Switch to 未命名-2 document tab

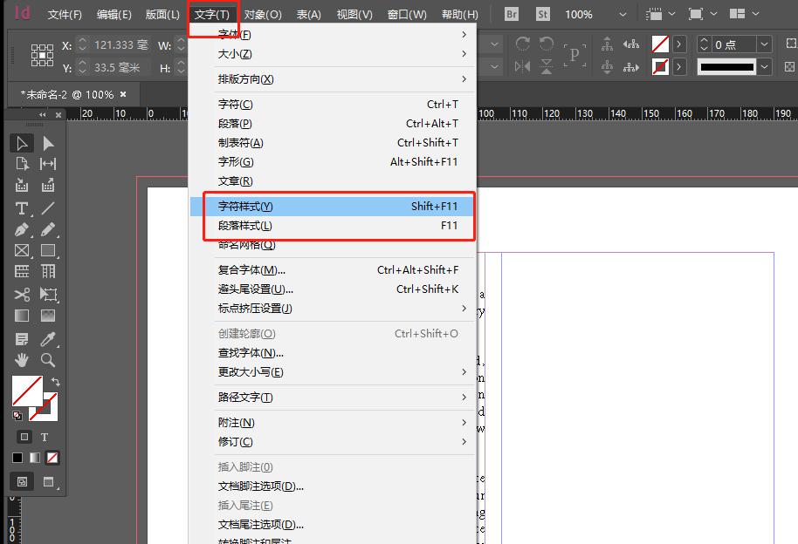(66, 94)
